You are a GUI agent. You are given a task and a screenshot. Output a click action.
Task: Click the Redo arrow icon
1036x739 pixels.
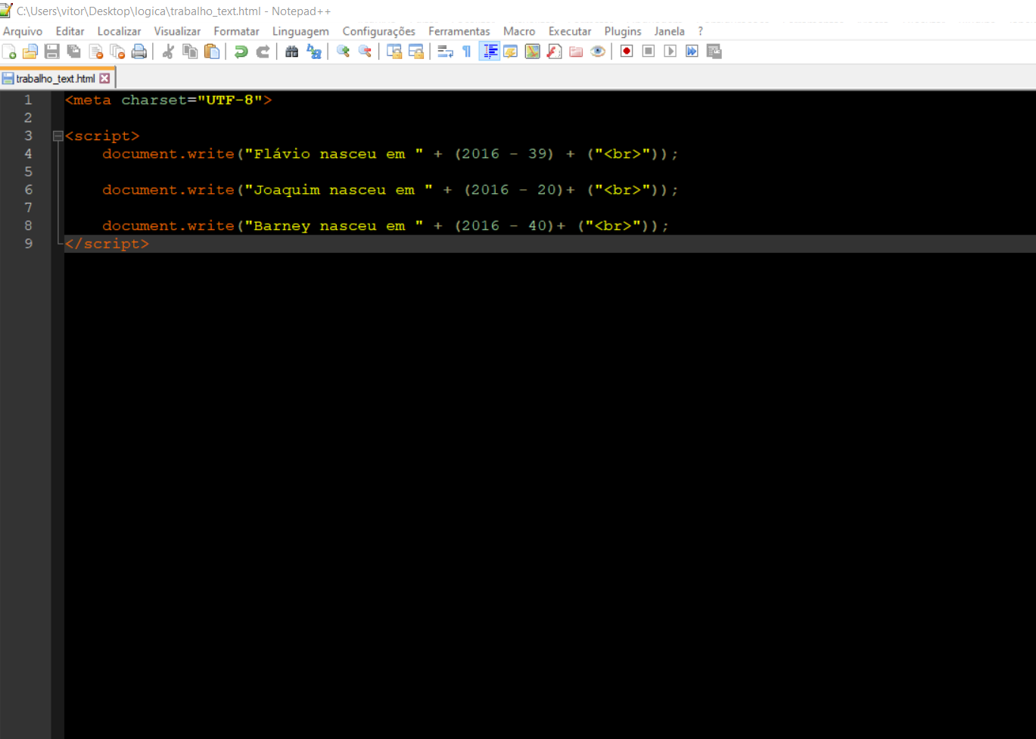click(263, 51)
